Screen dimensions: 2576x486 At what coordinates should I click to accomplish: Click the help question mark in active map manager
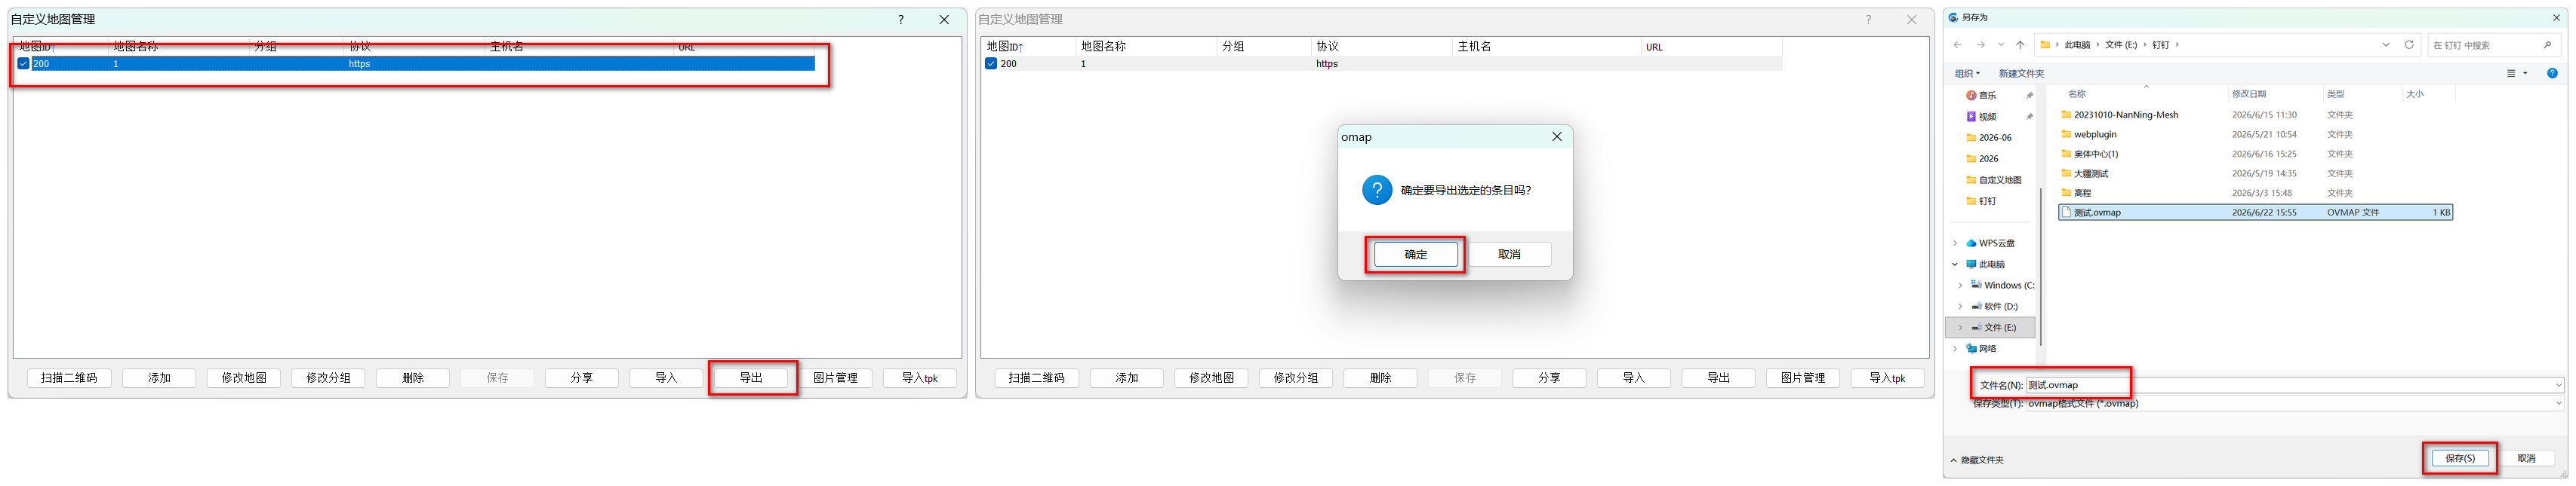click(x=901, y=20)
